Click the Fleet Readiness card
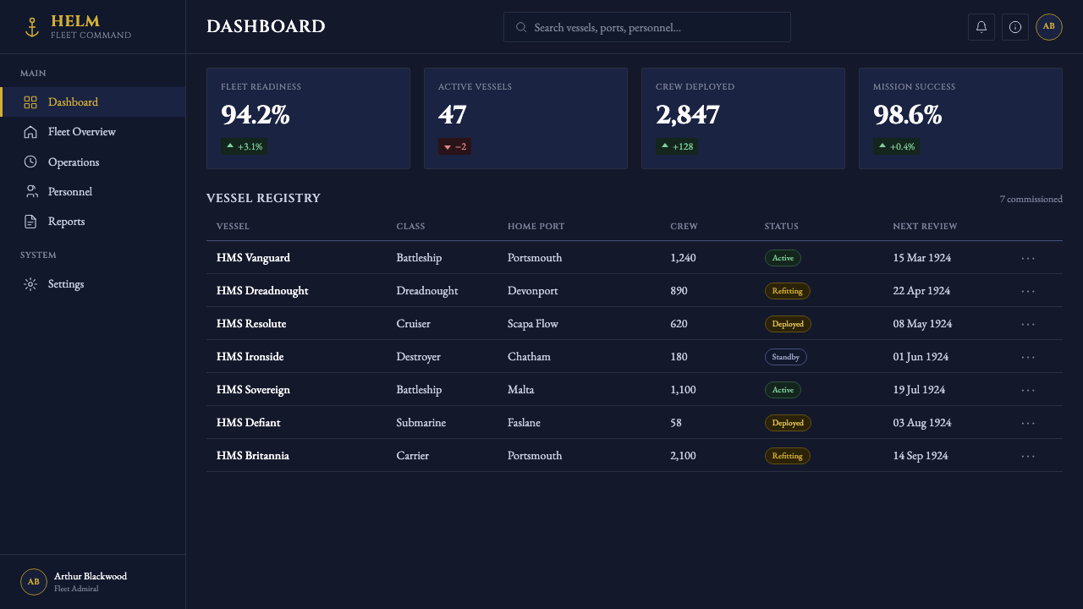The width and height of the screenshot is (1083, 609). click(x=308, y=118)
